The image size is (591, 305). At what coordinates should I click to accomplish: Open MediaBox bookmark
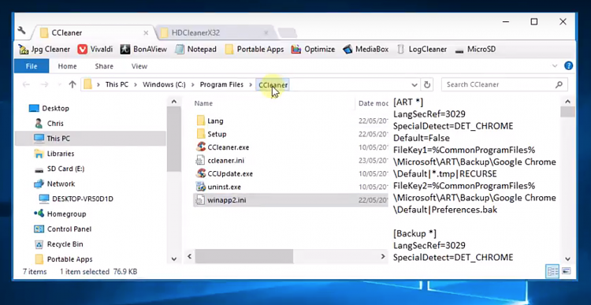366,50
